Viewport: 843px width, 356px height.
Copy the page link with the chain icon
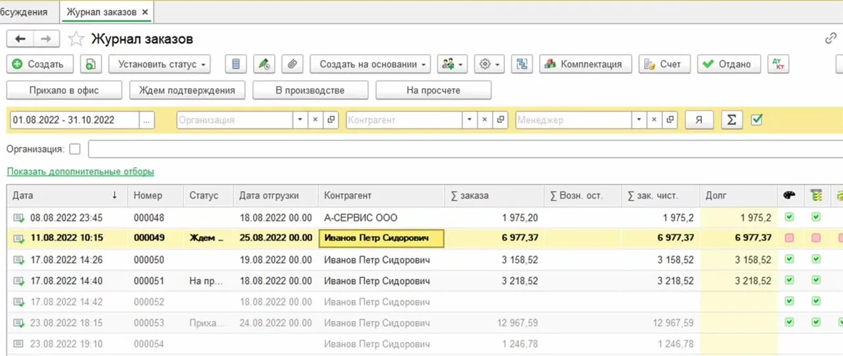(831, 39)
